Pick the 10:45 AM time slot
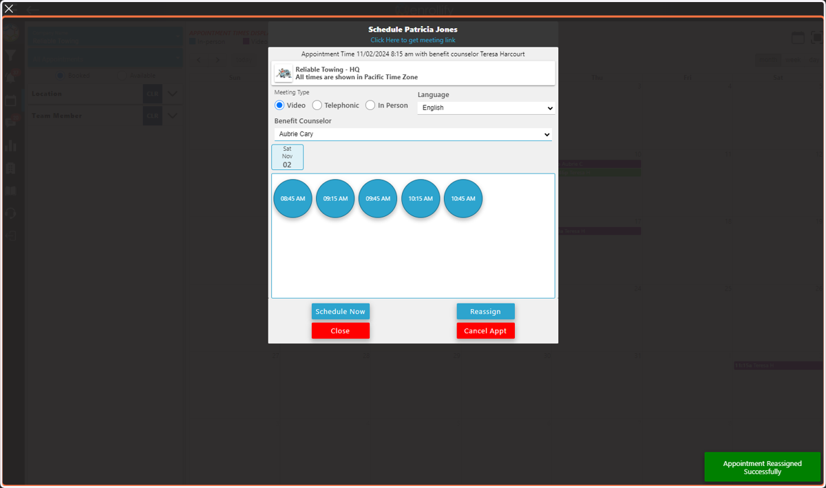 tap(463, 198)
